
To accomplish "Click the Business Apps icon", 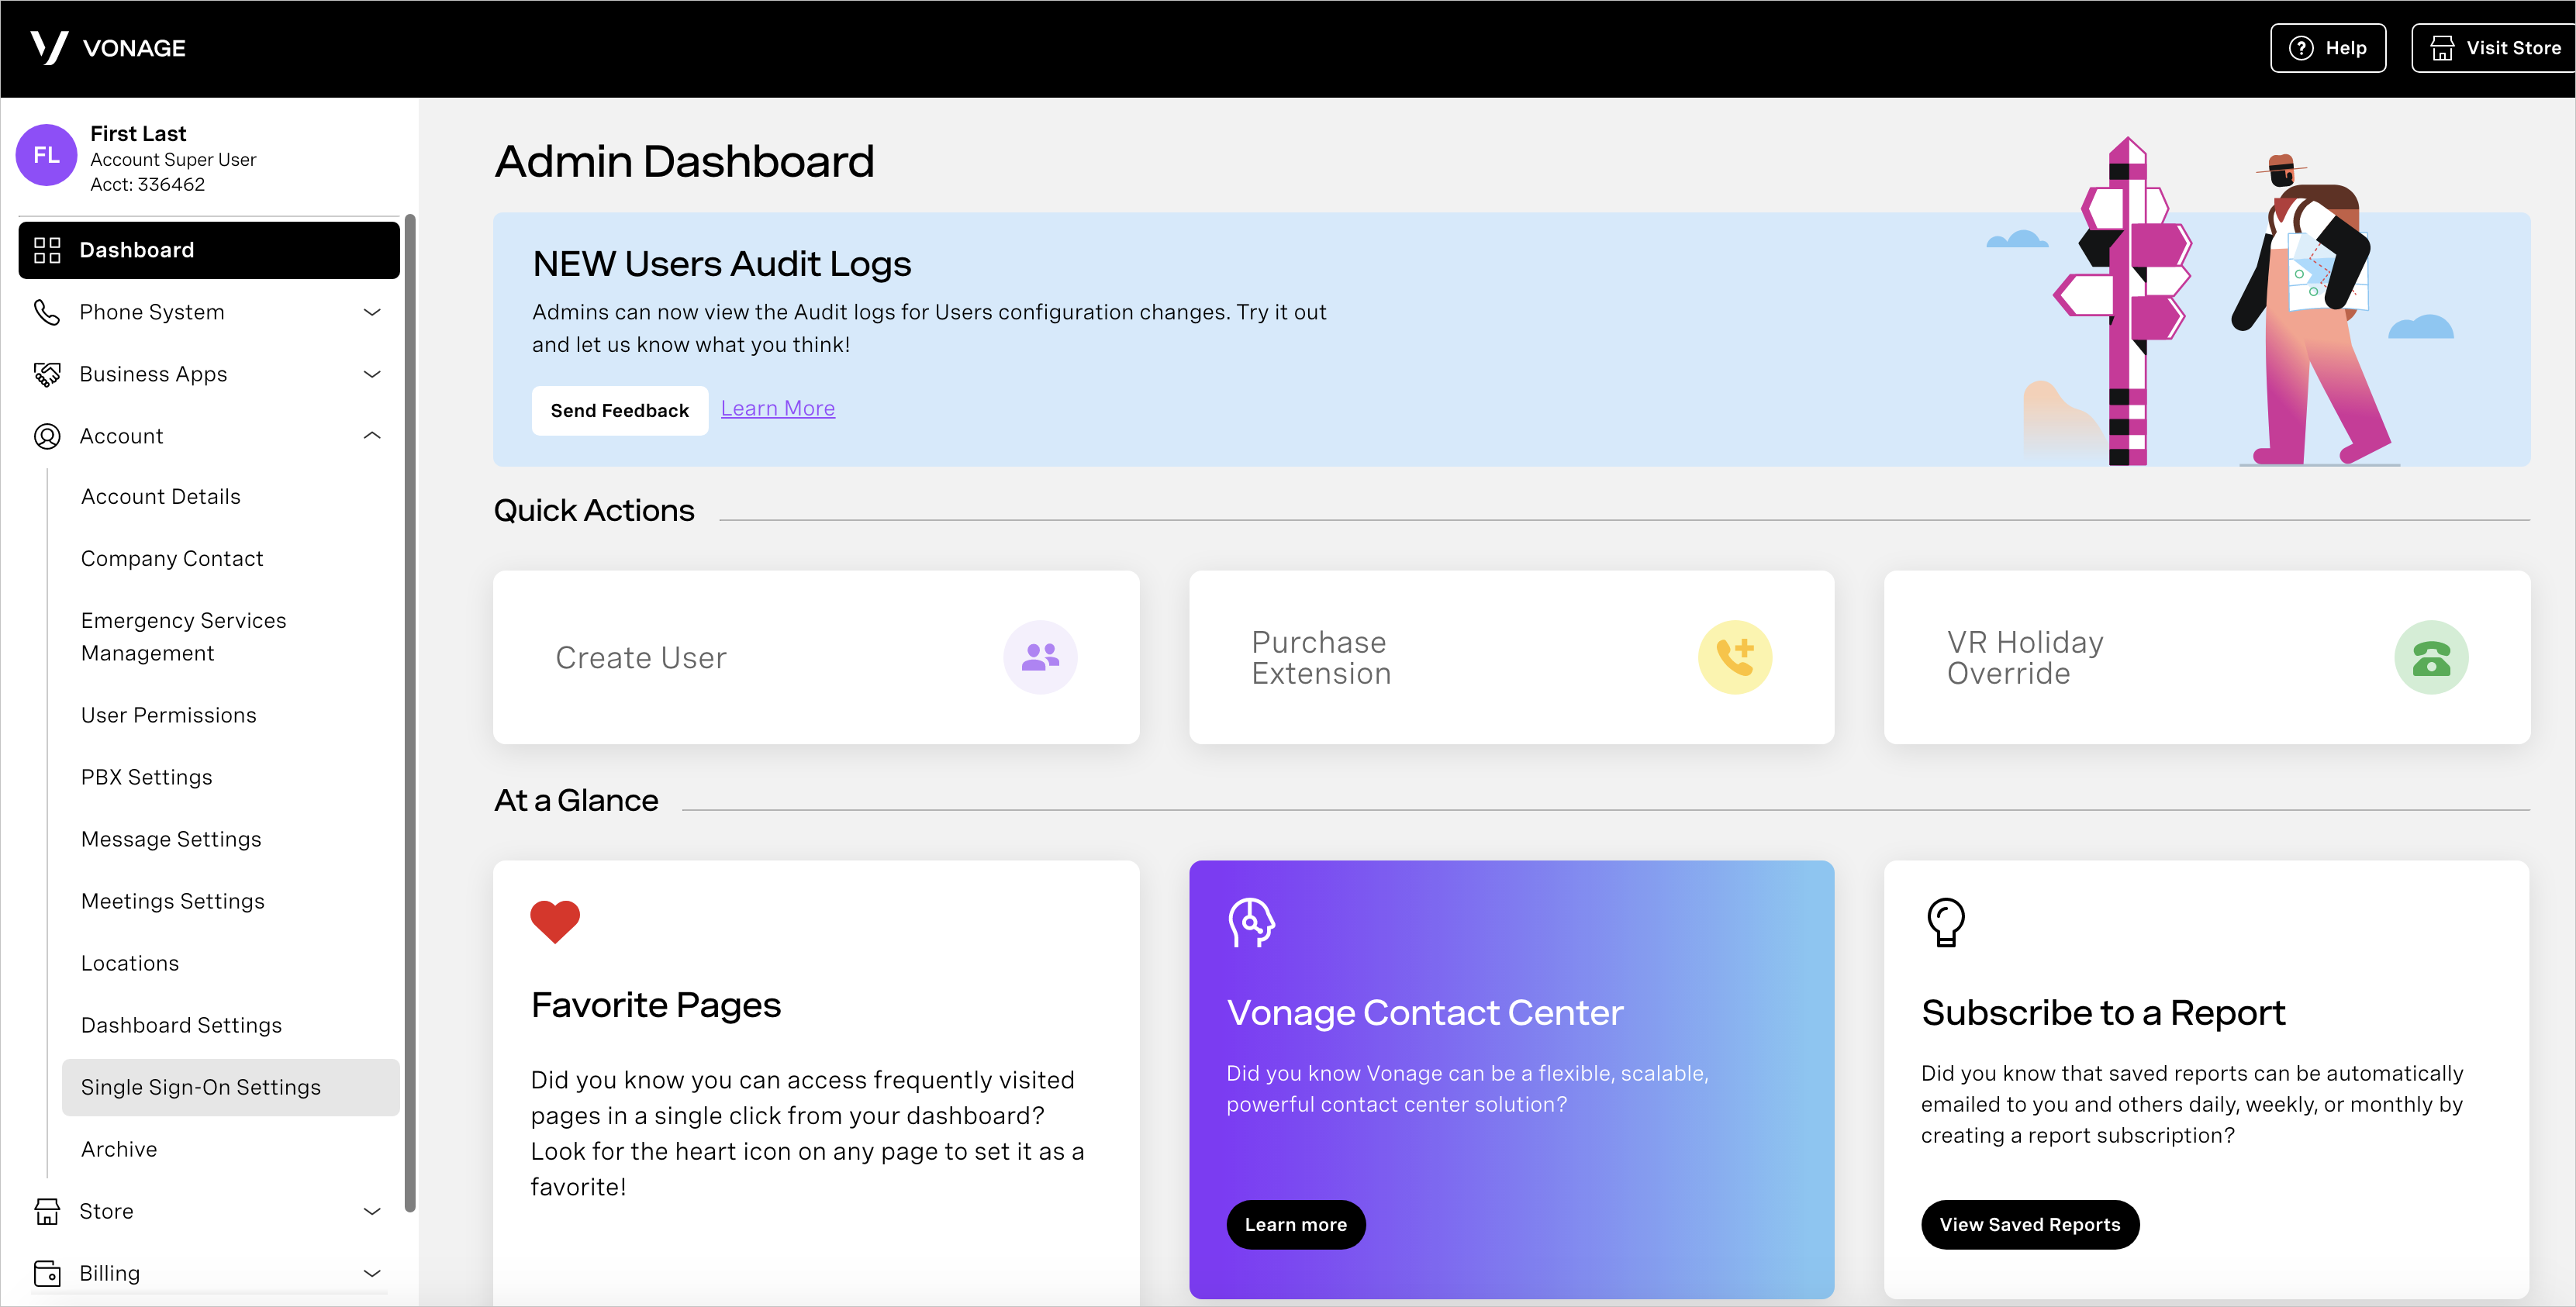I will [x=47, y=374].
